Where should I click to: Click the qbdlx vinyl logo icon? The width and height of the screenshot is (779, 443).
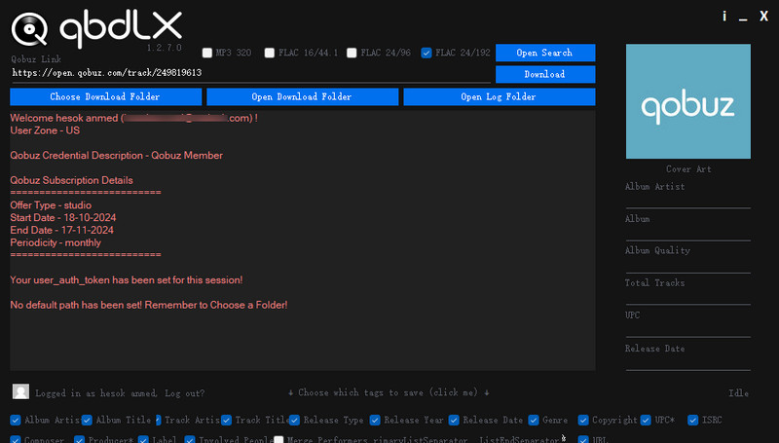(x=29, y=29)
